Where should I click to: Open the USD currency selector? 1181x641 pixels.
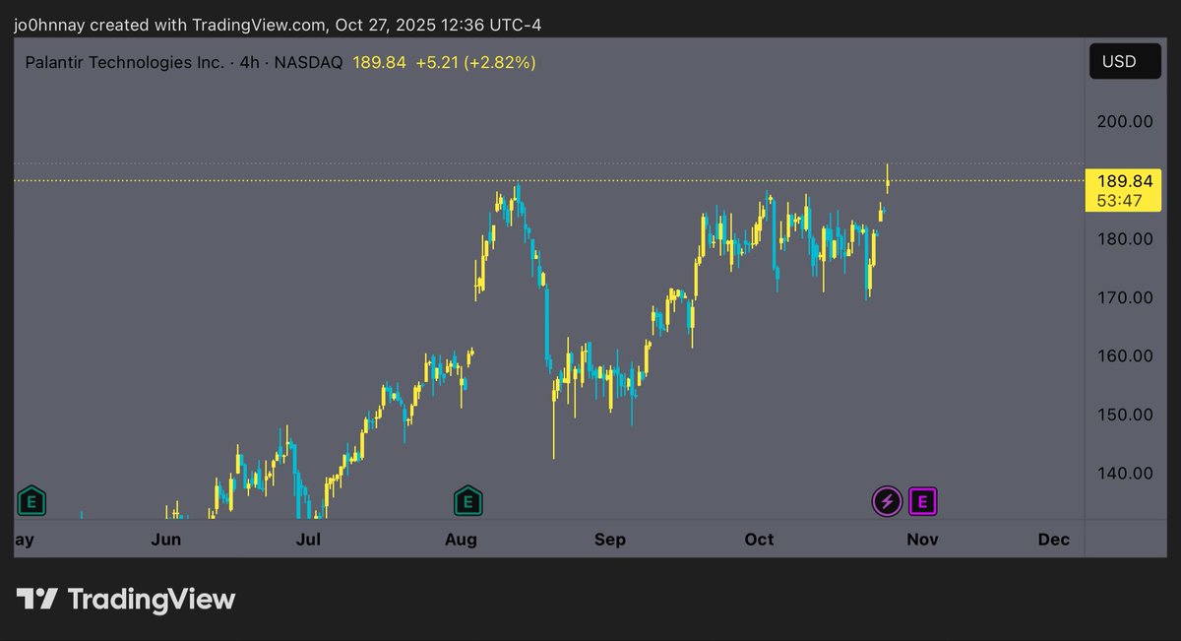[x=1118, y=61]
